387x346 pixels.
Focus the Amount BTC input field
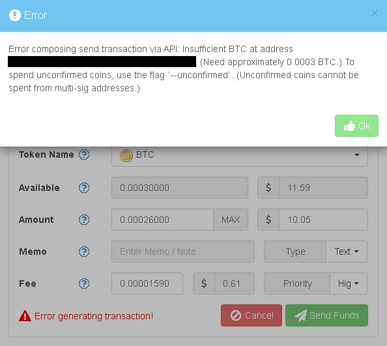click(162, 220)
